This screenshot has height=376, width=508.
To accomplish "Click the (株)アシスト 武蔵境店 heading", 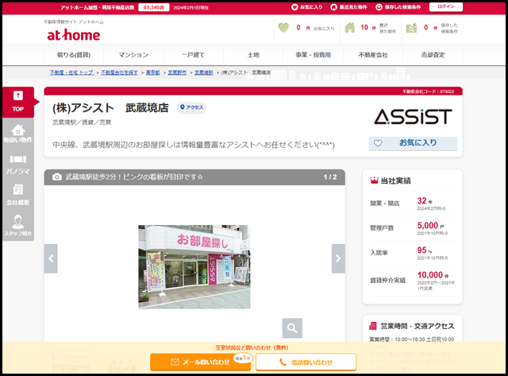I will pyautogui.click(x=110, y=107).
